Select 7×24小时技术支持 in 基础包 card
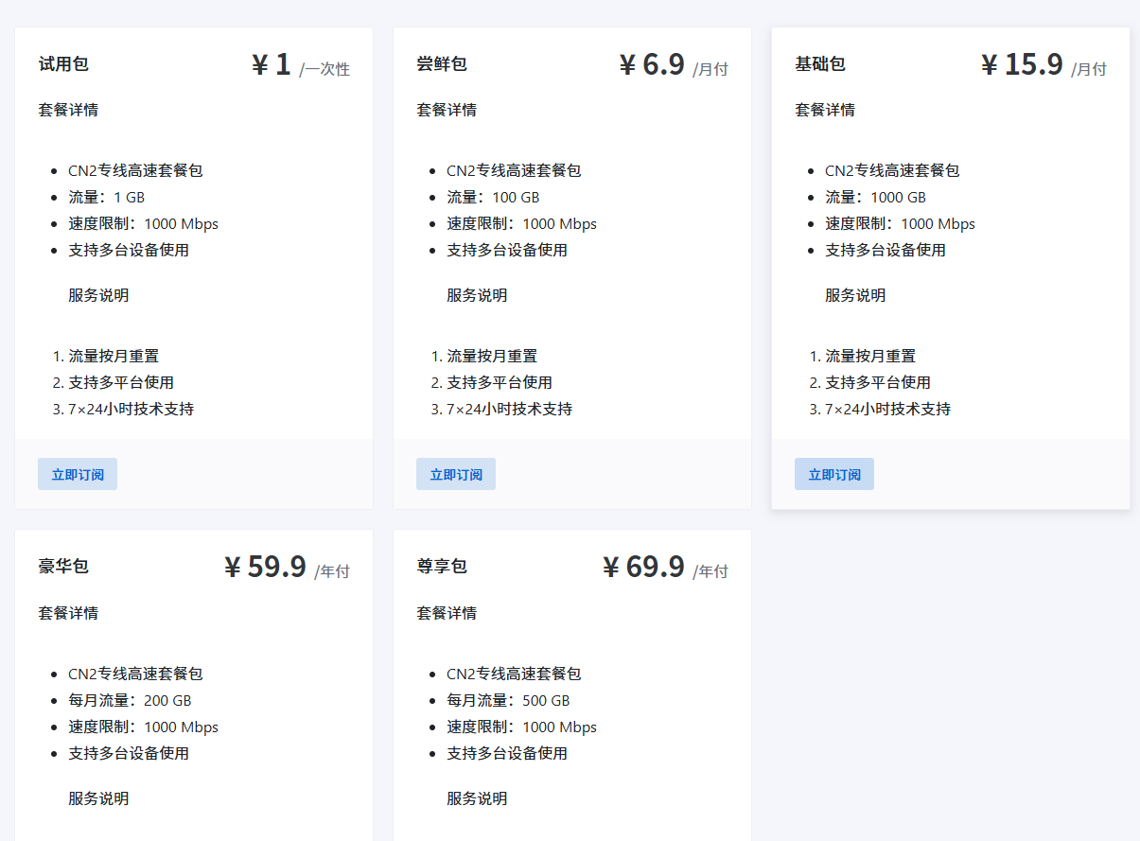Image resolution: width=1140 pixels, height=841 pixels. 887,410
